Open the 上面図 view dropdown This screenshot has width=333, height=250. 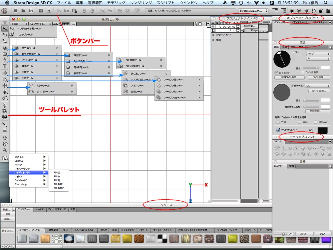(19, 24)
